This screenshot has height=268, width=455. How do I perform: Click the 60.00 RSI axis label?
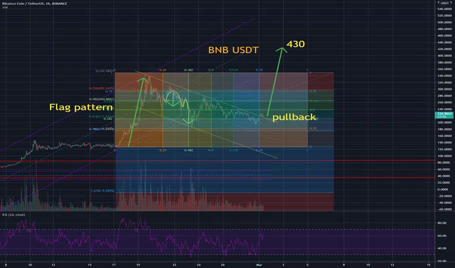tap(442, 235)
